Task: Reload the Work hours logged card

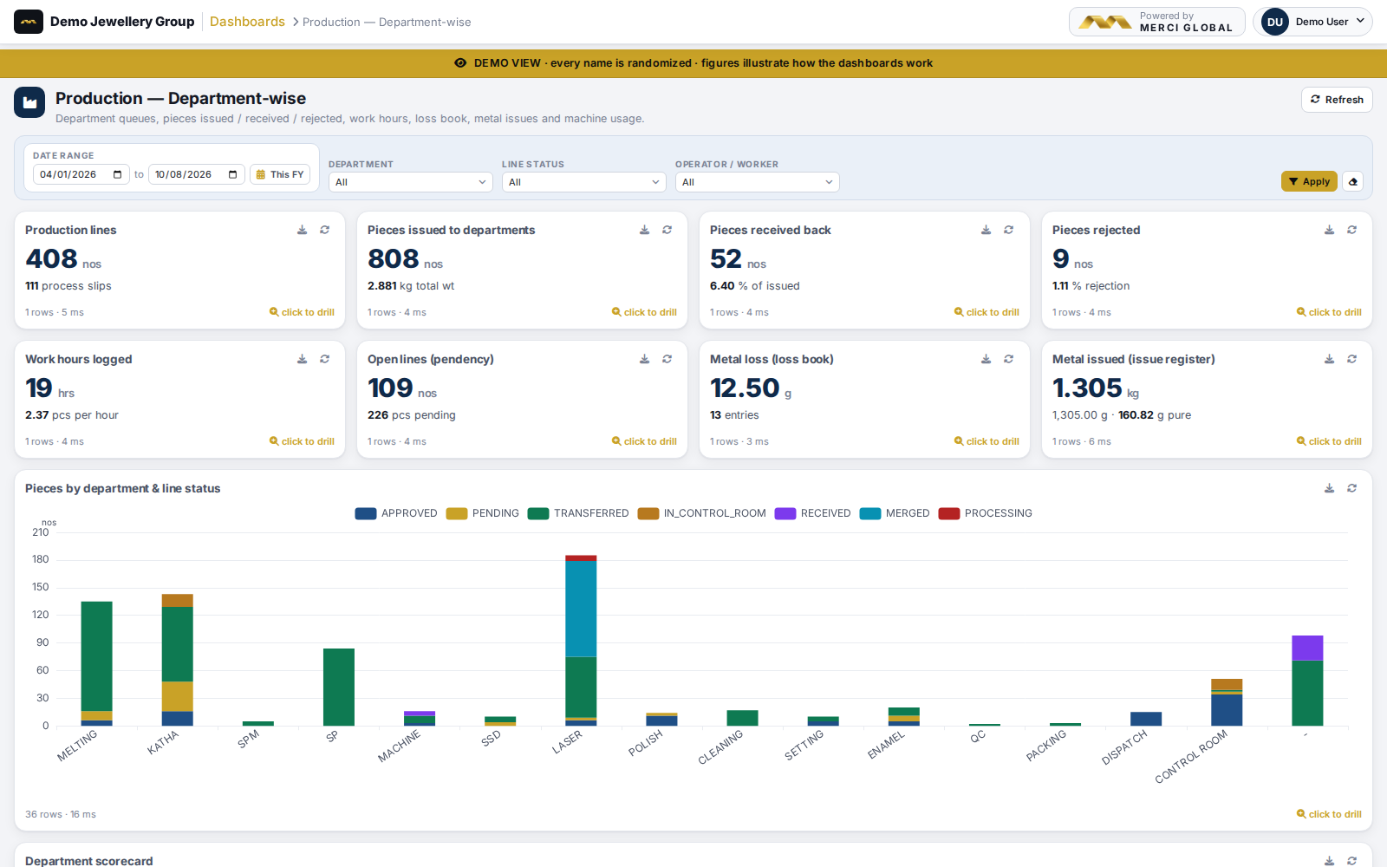Action: [x=324, y=359]
